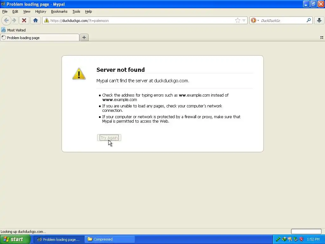Show tab groups grid icon
This screenshot has height=244, width=325.
[x=322, y=37]
